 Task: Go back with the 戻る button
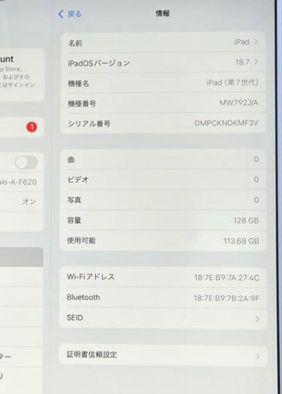pos(70,14)
